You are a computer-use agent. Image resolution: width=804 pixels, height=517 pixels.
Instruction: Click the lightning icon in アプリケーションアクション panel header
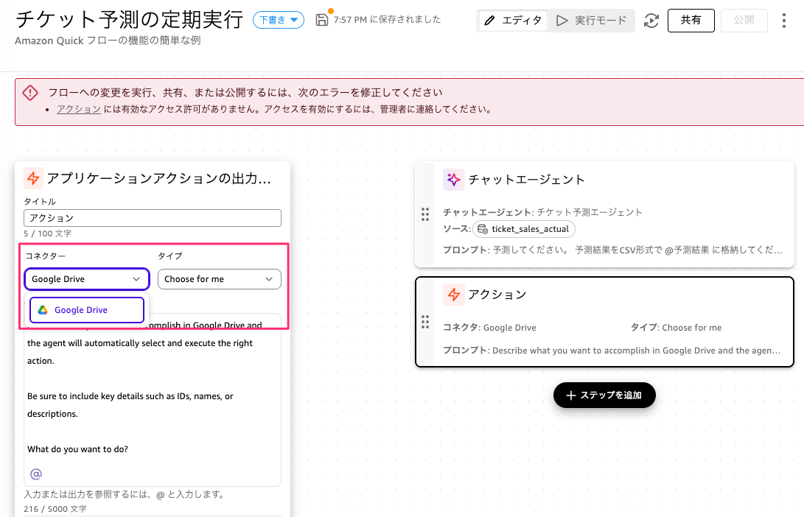[x=33, y=178]
